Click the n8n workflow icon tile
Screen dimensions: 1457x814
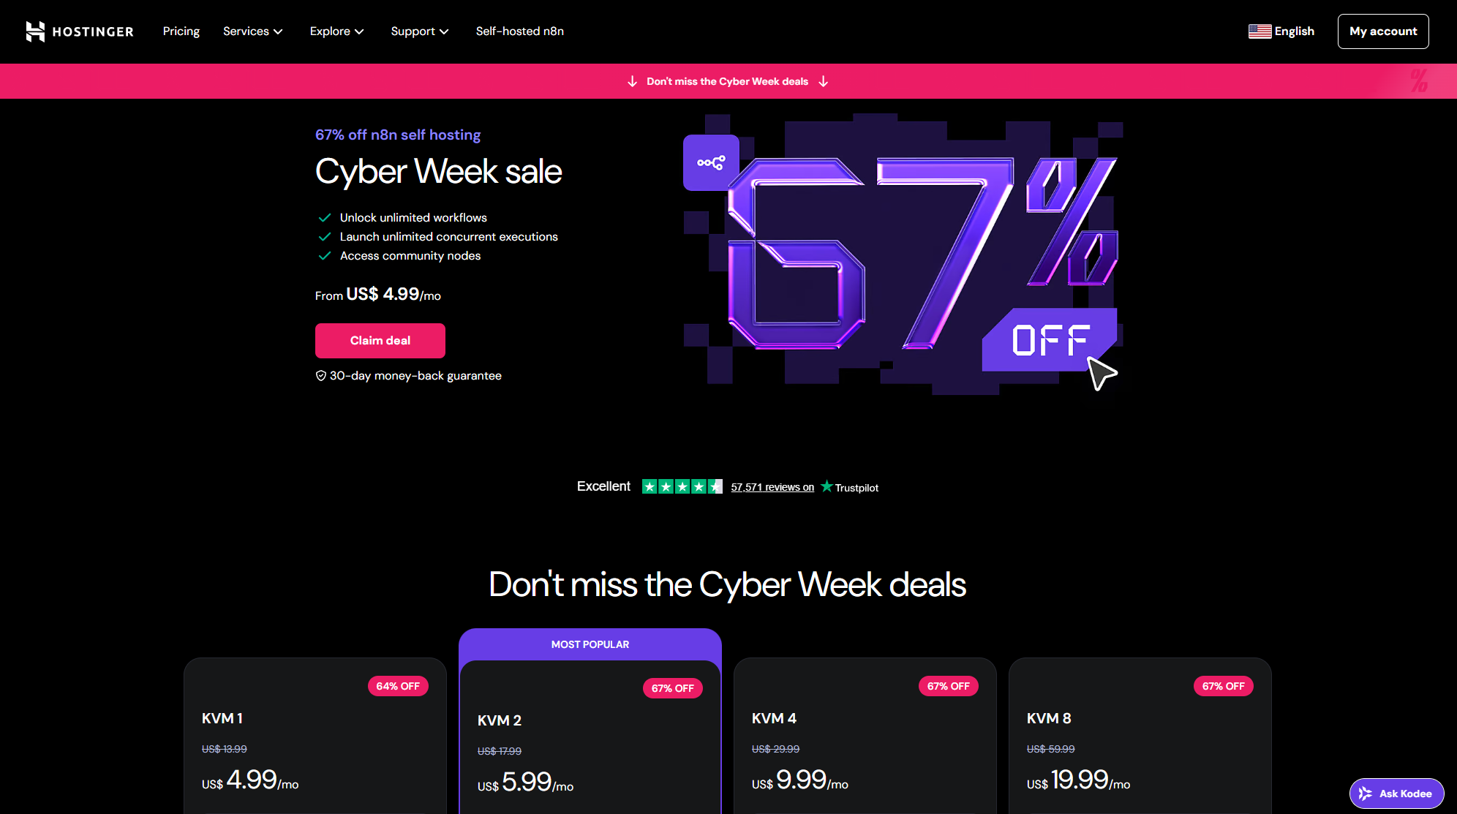711,162
